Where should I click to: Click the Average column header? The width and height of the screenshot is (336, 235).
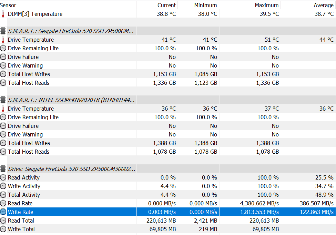pos(324,5)
